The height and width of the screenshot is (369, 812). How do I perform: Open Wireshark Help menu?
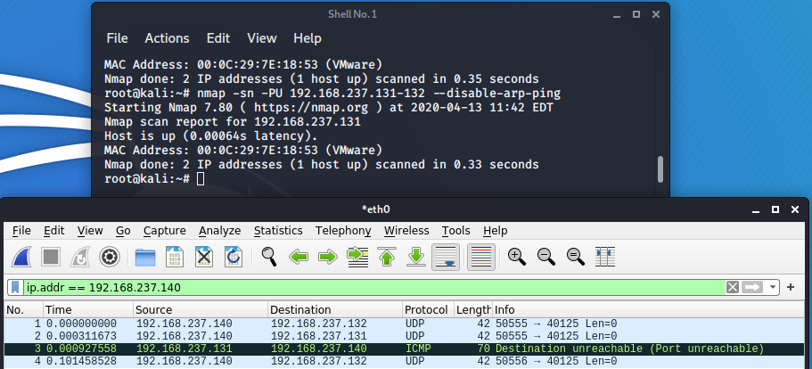[x=495, y=231]
